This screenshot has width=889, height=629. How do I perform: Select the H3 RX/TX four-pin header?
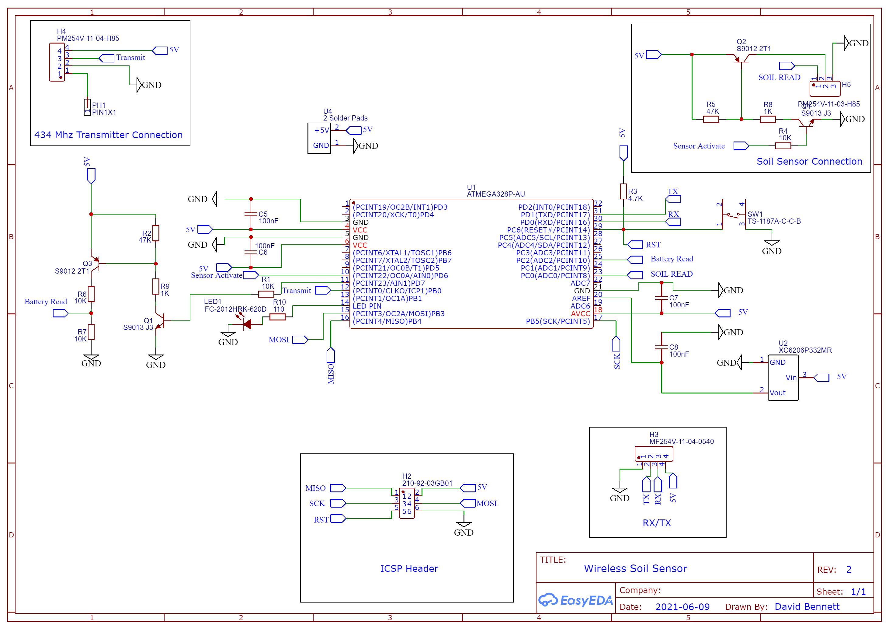(x=654, y=453)
